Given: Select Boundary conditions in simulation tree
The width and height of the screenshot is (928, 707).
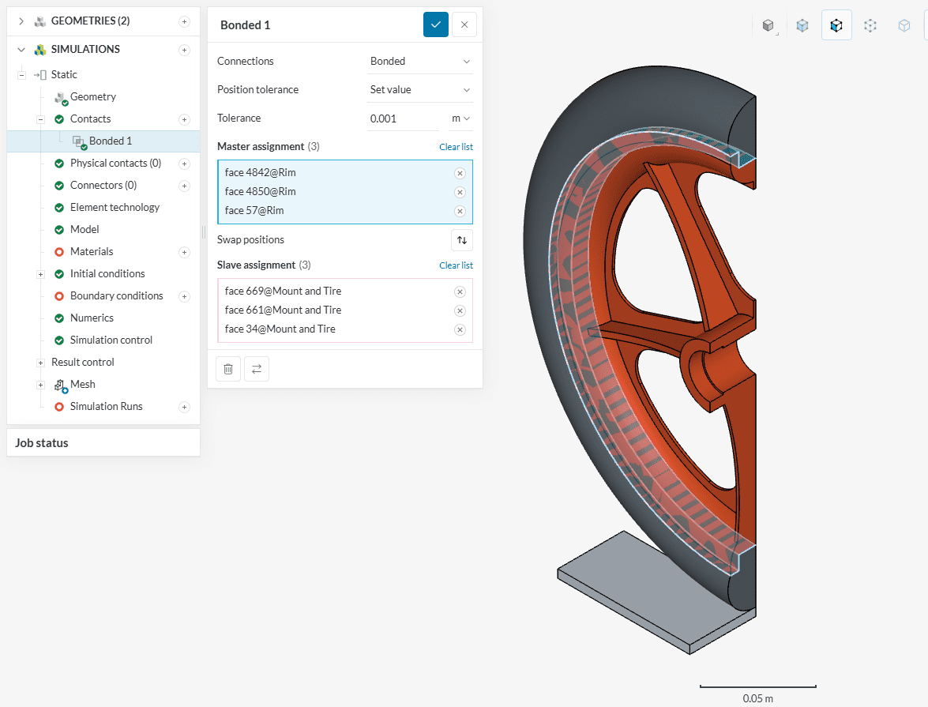Looking at the screenshot, I should coord(116,296).
